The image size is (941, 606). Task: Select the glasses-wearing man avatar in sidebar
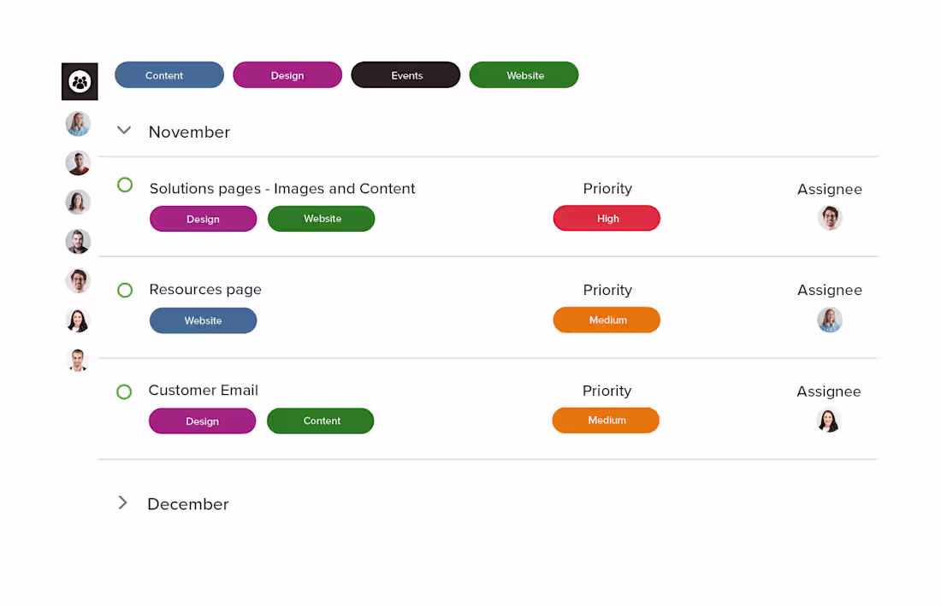click(x=78, y=280)
